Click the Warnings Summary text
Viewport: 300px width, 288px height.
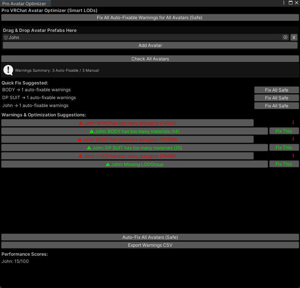pos(57,70)
